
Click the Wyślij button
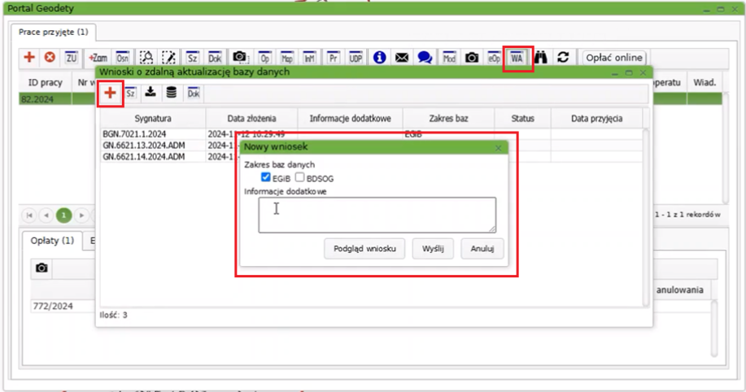pyautogui.click(x=432, y=248)
